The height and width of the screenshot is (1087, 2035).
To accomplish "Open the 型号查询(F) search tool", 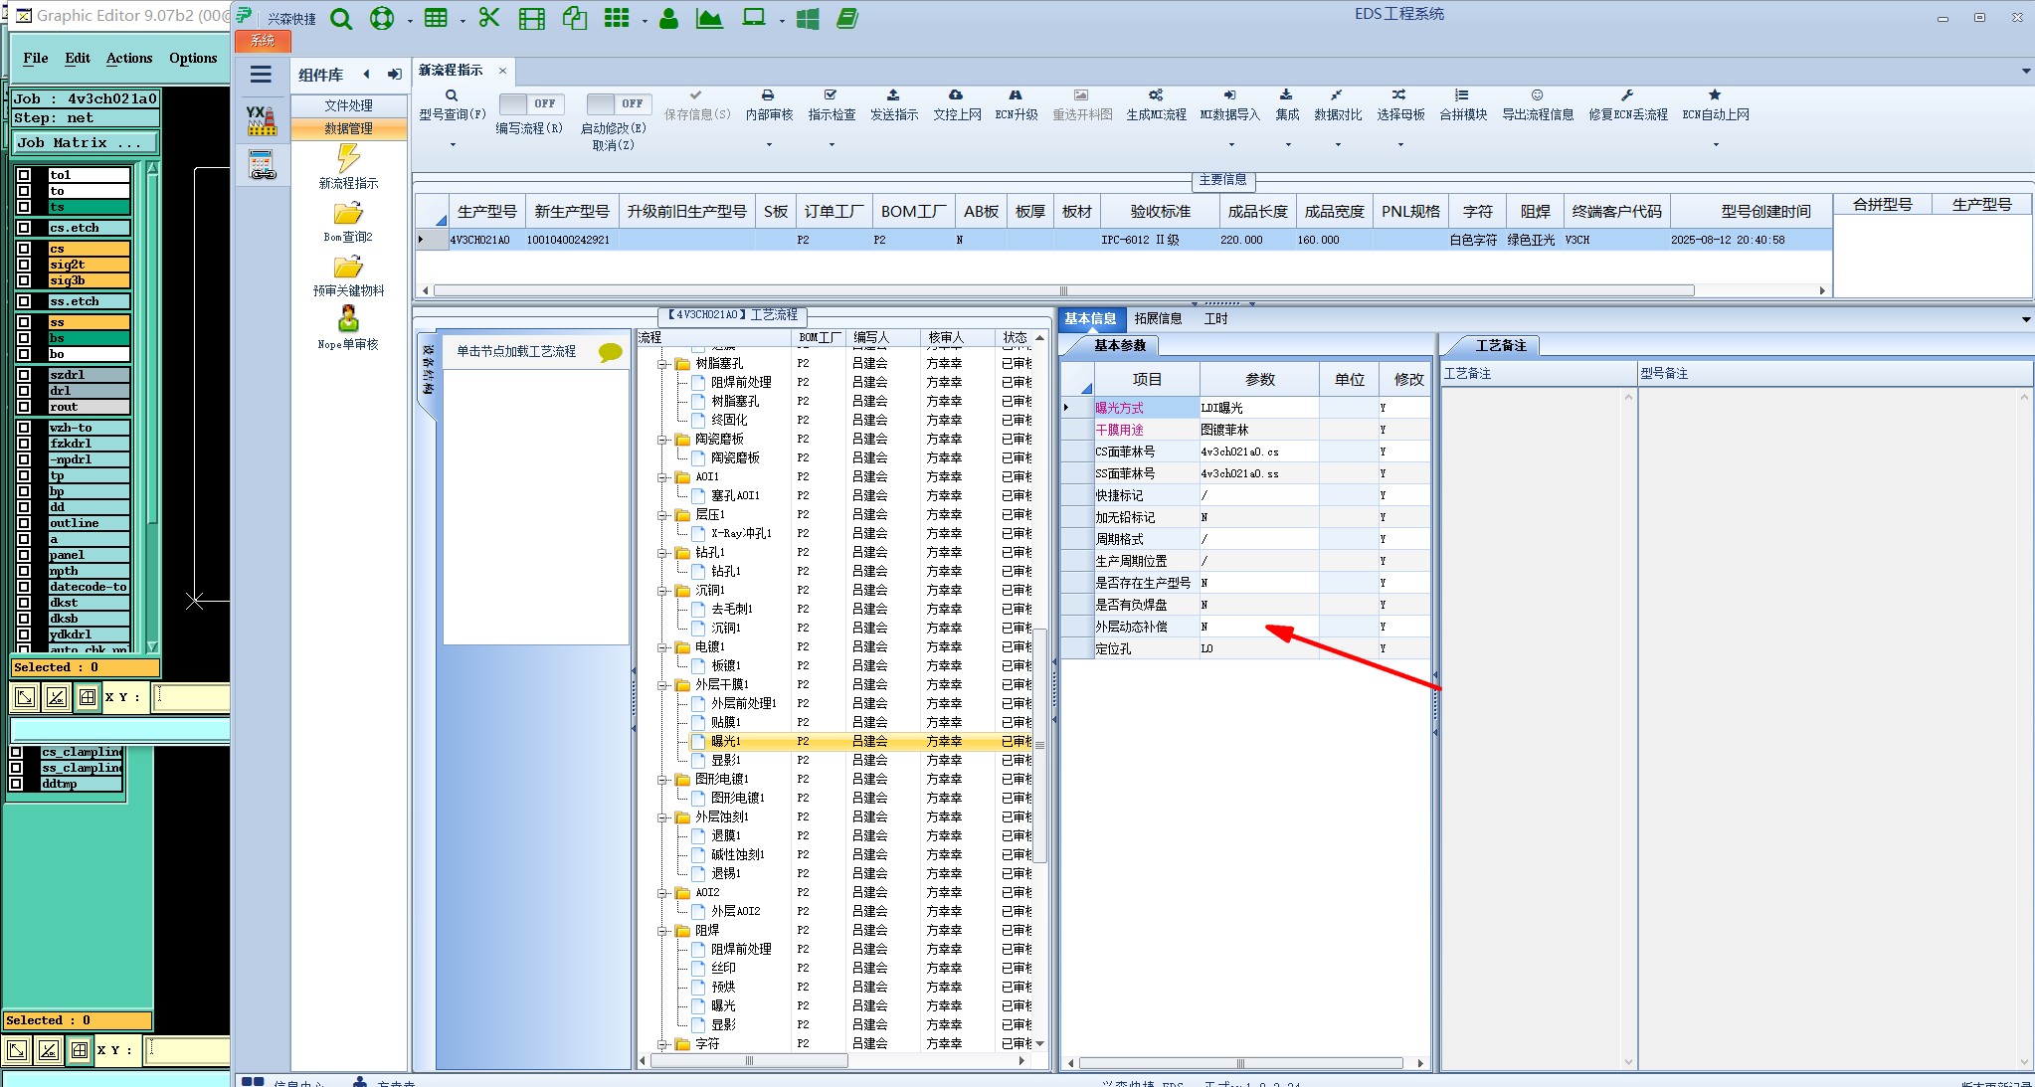I will click(x=452, y=96).
